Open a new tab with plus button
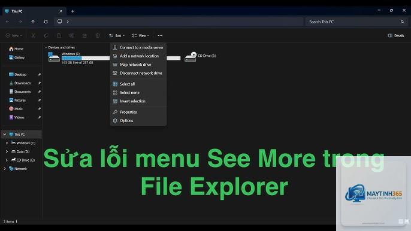The width and height of the screenshot is (411, 231). [x=72, y=11]
